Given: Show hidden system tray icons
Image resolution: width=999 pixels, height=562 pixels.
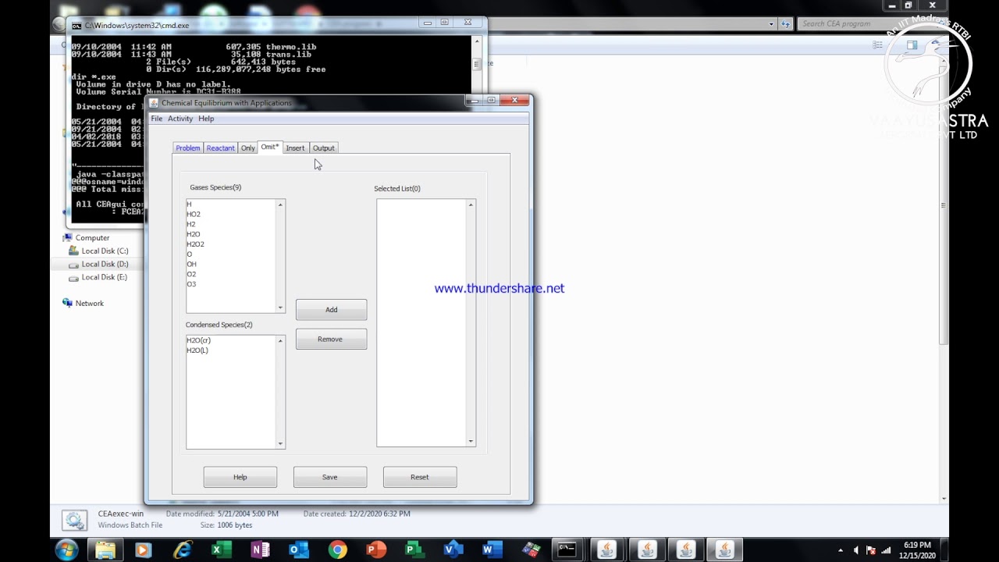Looking at the screenshot, I should point(841,550).
